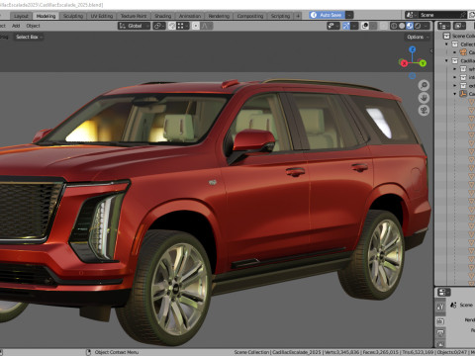Click the Y axis on navigation gizmo
This screenshot has height=356, width=475.
click(x=423, y=63)
